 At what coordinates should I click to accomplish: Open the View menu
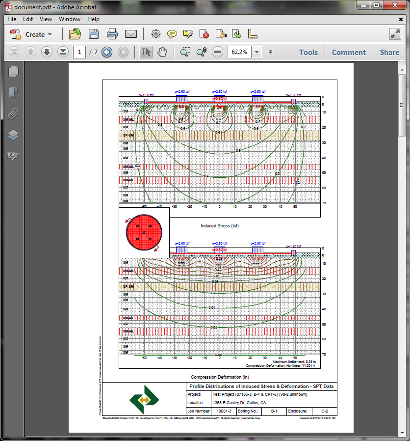coord(46,19)
